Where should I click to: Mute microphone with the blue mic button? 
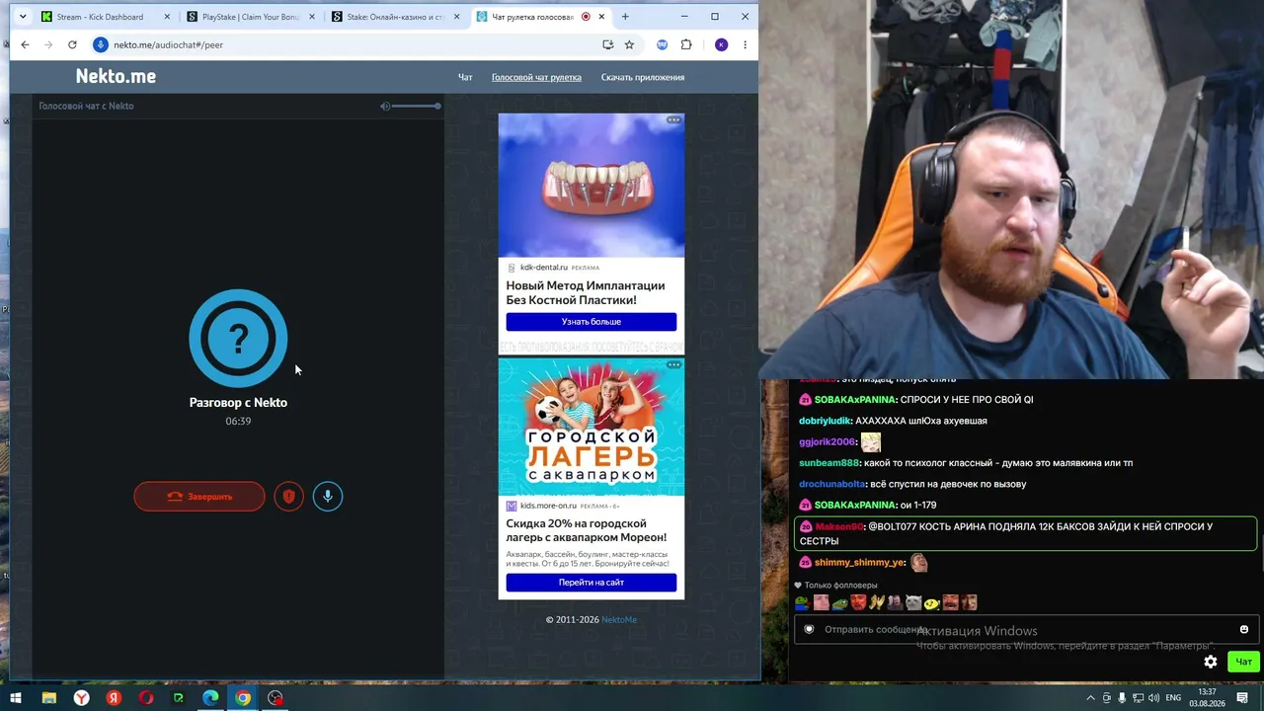(x=328, y=497)
